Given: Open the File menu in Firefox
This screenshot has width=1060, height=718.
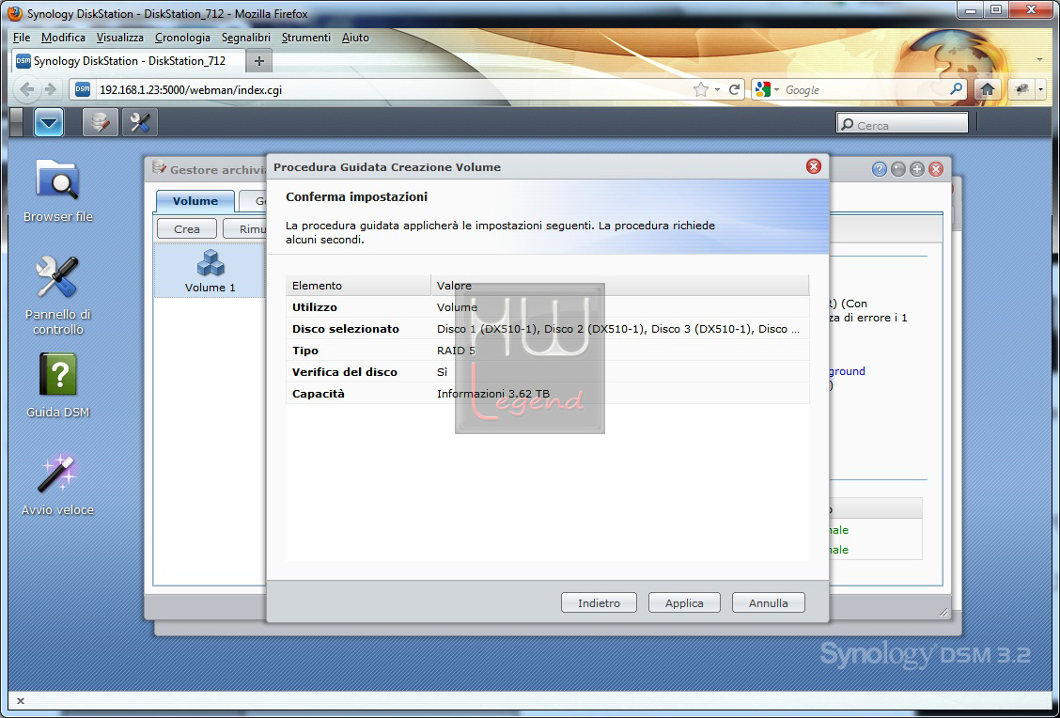Looking at the screenshot, I should pyautogui.click(x=22, y=38).
